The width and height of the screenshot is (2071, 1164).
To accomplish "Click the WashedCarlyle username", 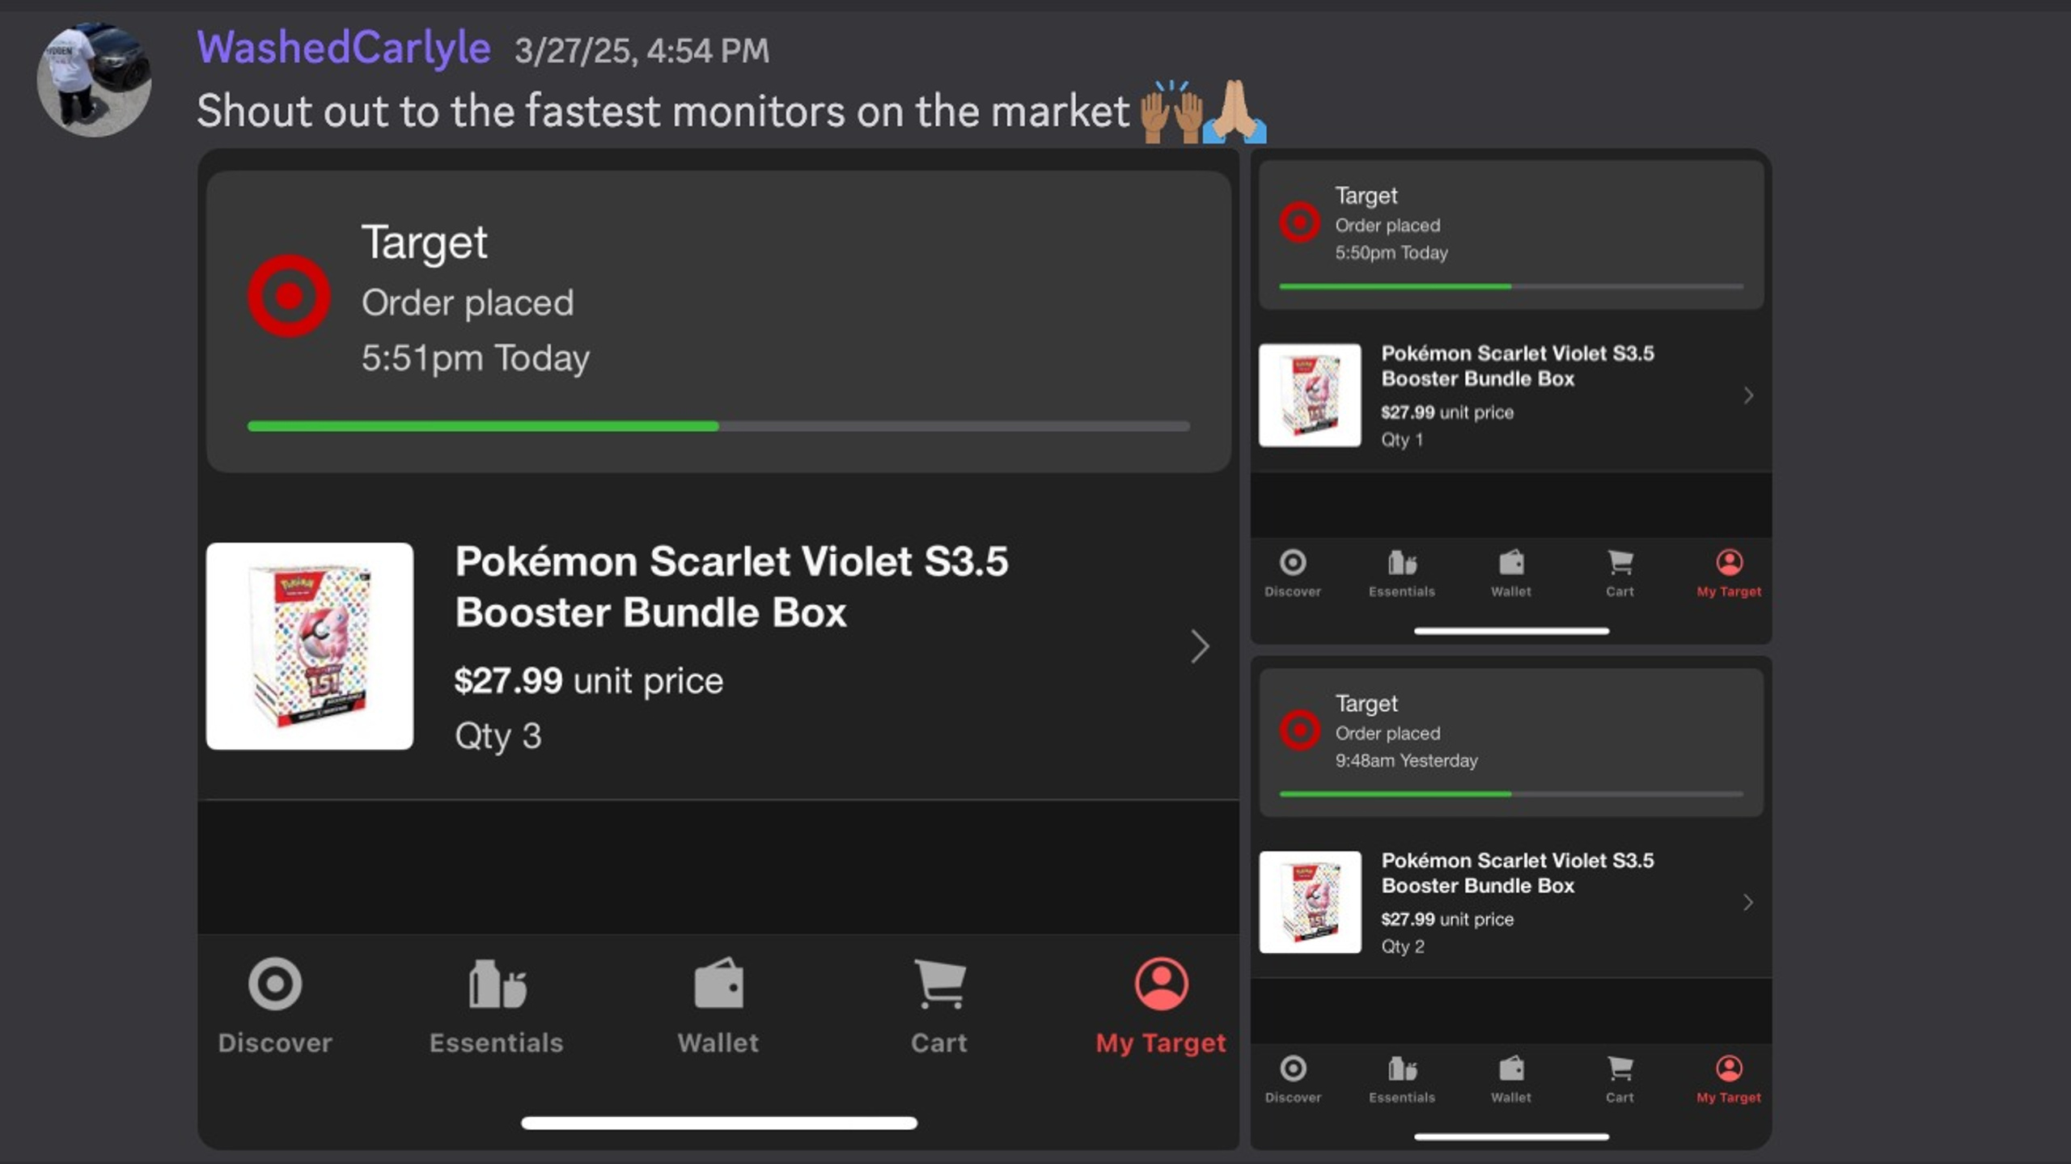I will point(344,48).
